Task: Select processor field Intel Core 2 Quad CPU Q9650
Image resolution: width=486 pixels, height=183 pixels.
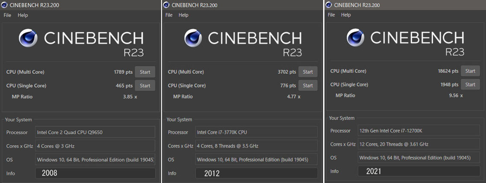Action: [x=95, y=132]
